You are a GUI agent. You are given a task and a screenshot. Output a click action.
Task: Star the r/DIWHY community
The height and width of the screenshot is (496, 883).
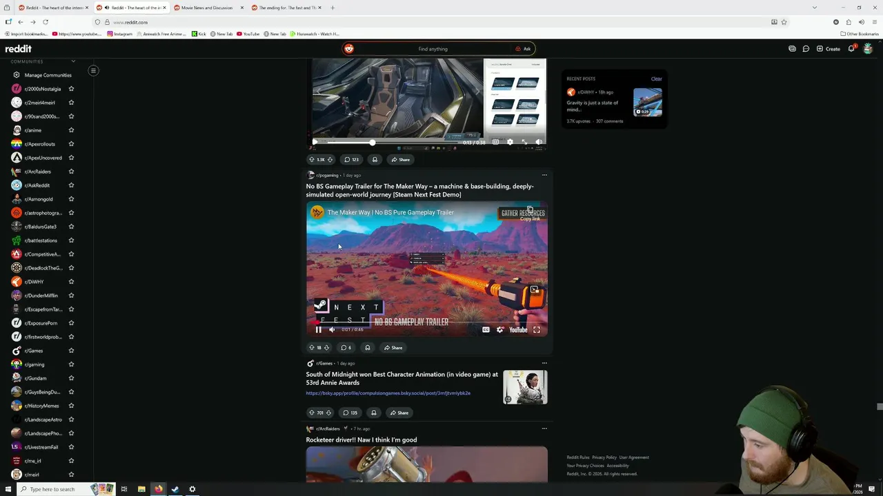[71, 282]
